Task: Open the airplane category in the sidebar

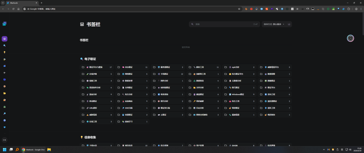Action: tap(4, 73)
